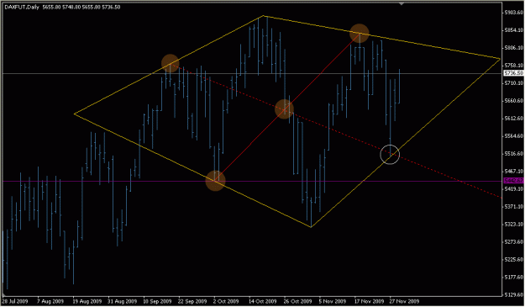Click the 10 Sep 2009 date label
Image resolution: width=525 pixels, height=307 pixels.
pos(158,301)
